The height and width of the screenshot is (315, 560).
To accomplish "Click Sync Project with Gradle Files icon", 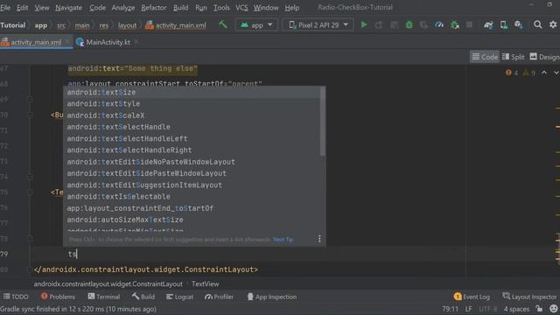I will (x=488, y=24).
